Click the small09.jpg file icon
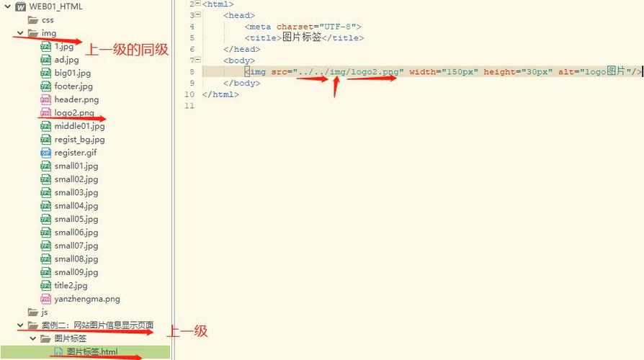Viewport: 644px width, 360px height. (45, 272)
